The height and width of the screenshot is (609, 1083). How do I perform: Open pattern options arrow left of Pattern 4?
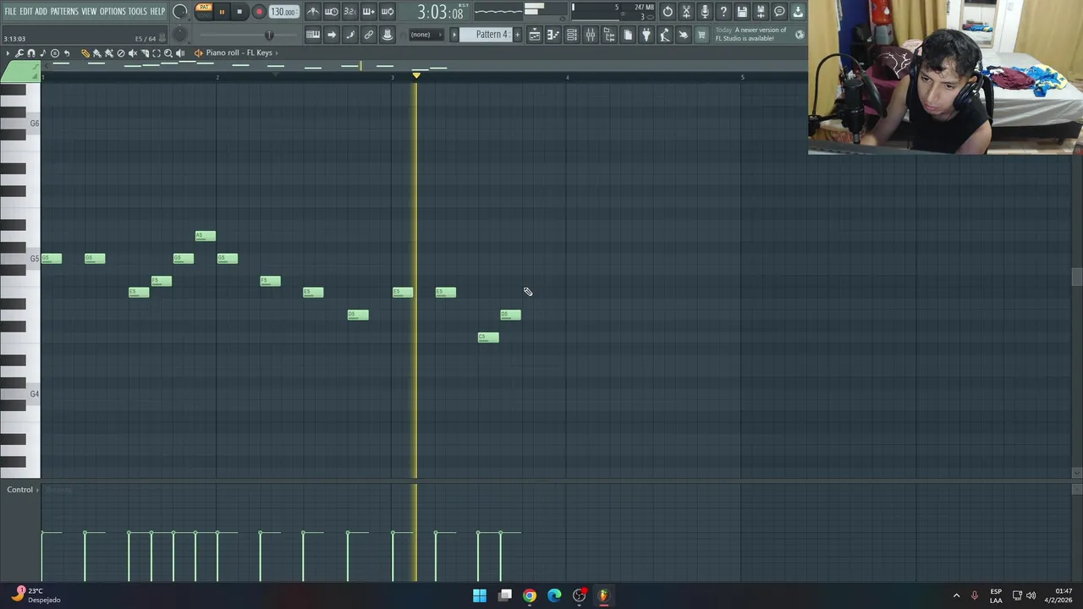[454, 35]
